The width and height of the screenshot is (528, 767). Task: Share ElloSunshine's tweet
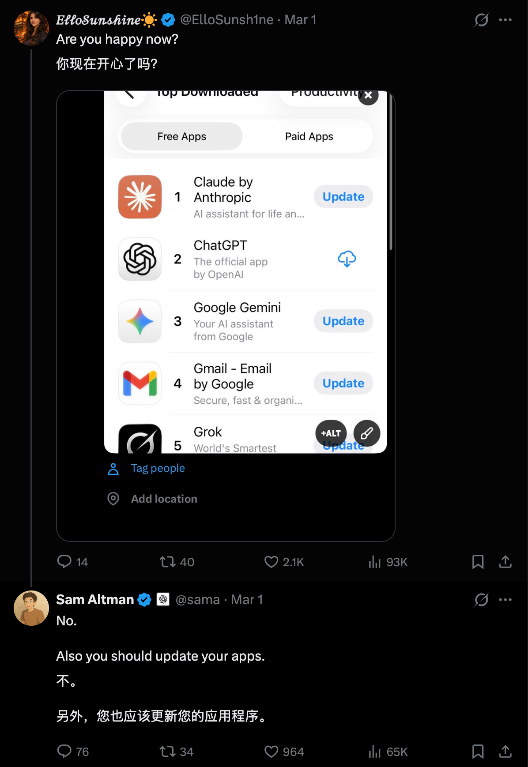(505, 561)
